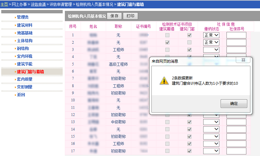Click 社保序号 input field in row 1
The height and width of the screenshot is (156, 260).
pyautogui.click(x=236, y=35)
